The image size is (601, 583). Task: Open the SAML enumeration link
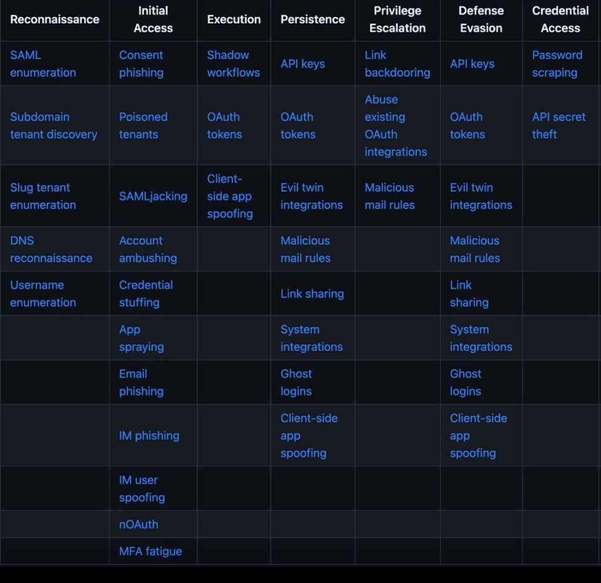point(43,63)
